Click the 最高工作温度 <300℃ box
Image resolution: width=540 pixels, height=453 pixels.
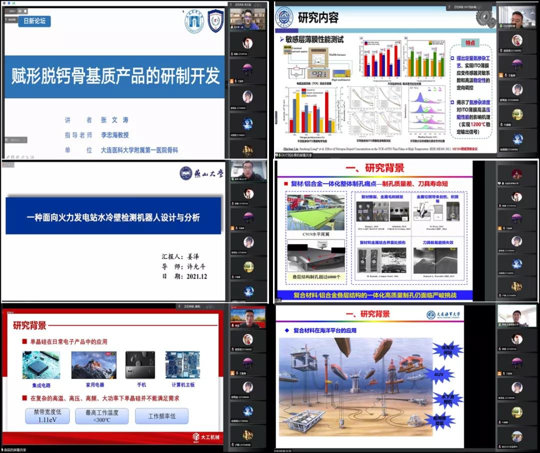point(102,416)
